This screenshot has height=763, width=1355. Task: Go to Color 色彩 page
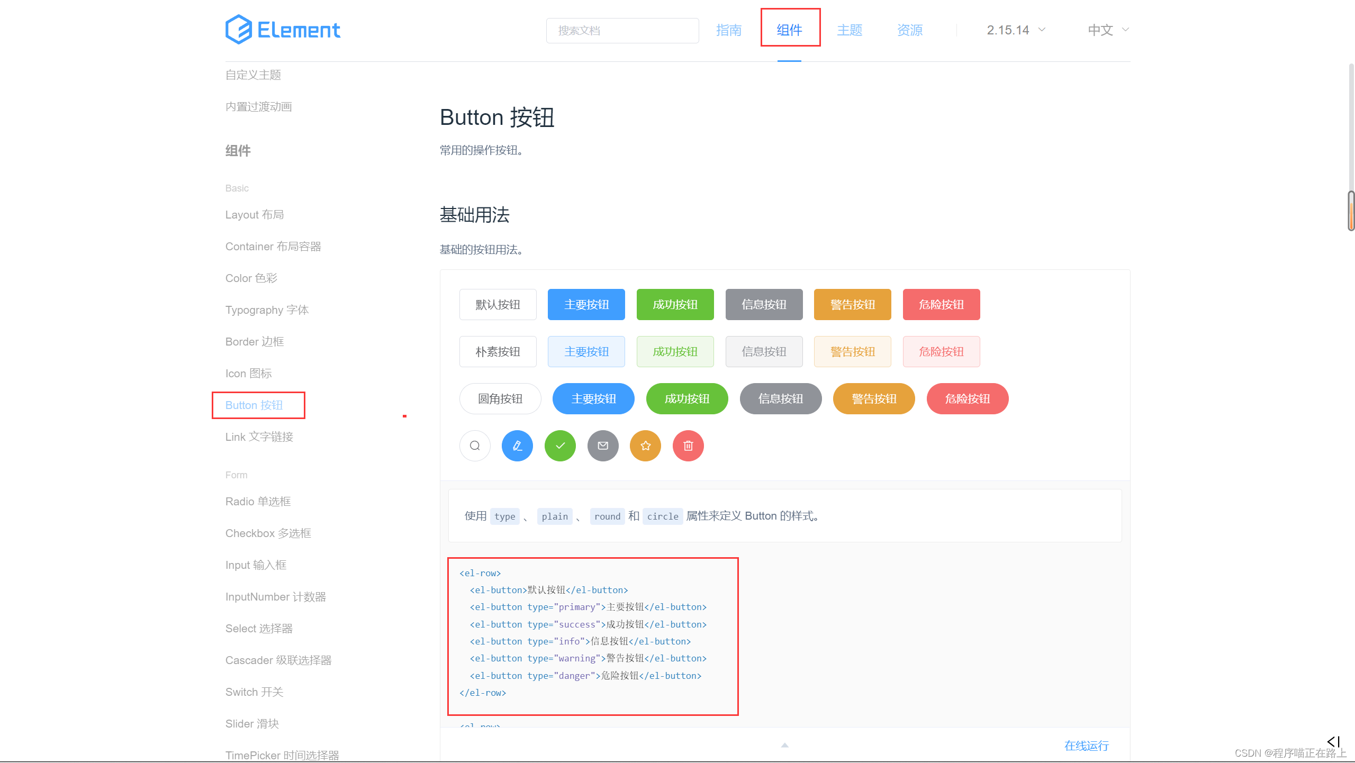click(x=251, y=278)
